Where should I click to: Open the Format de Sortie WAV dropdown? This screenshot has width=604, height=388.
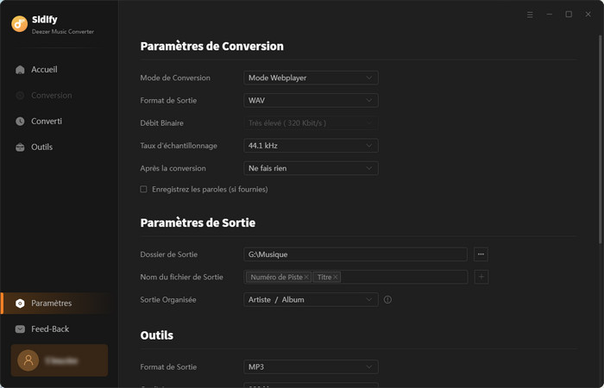311,101
